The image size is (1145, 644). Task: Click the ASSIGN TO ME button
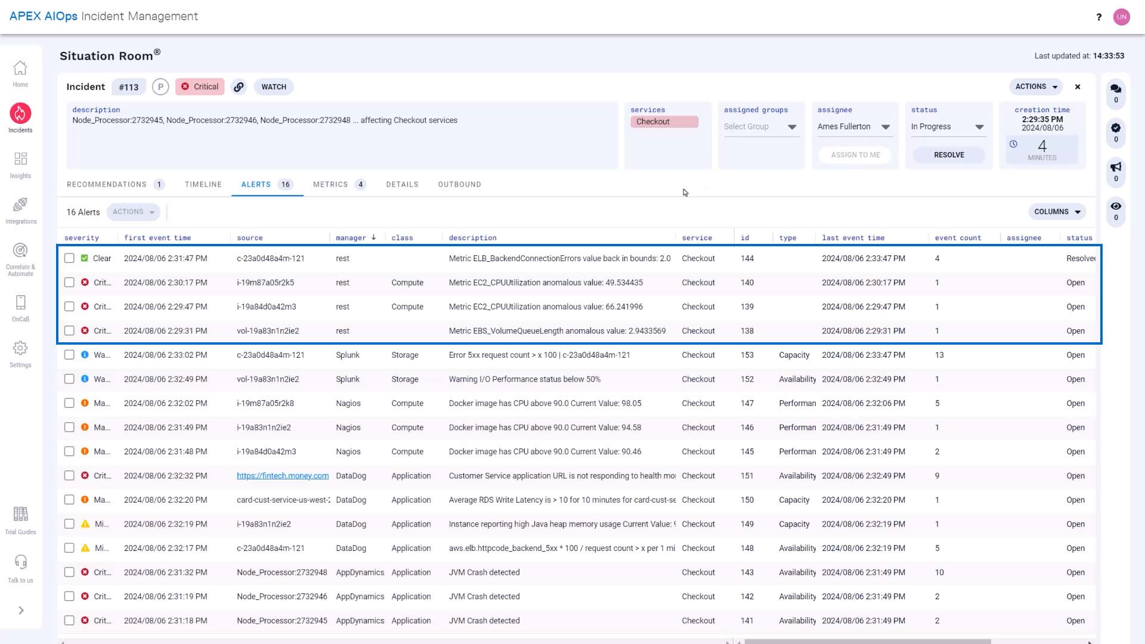(x=855, y=154)
